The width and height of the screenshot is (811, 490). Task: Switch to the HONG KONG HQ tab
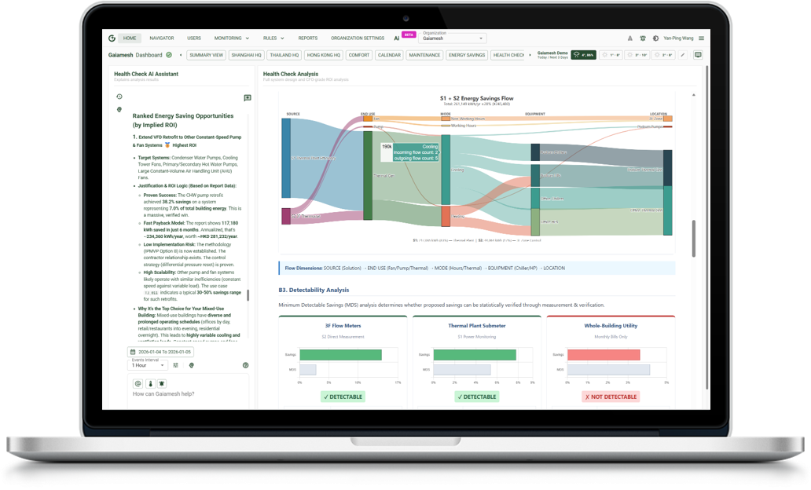[324, 55]
